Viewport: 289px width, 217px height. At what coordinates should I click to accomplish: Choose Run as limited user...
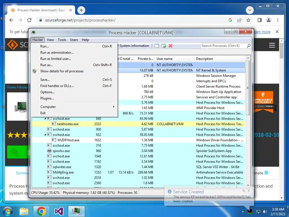(75, 59)
